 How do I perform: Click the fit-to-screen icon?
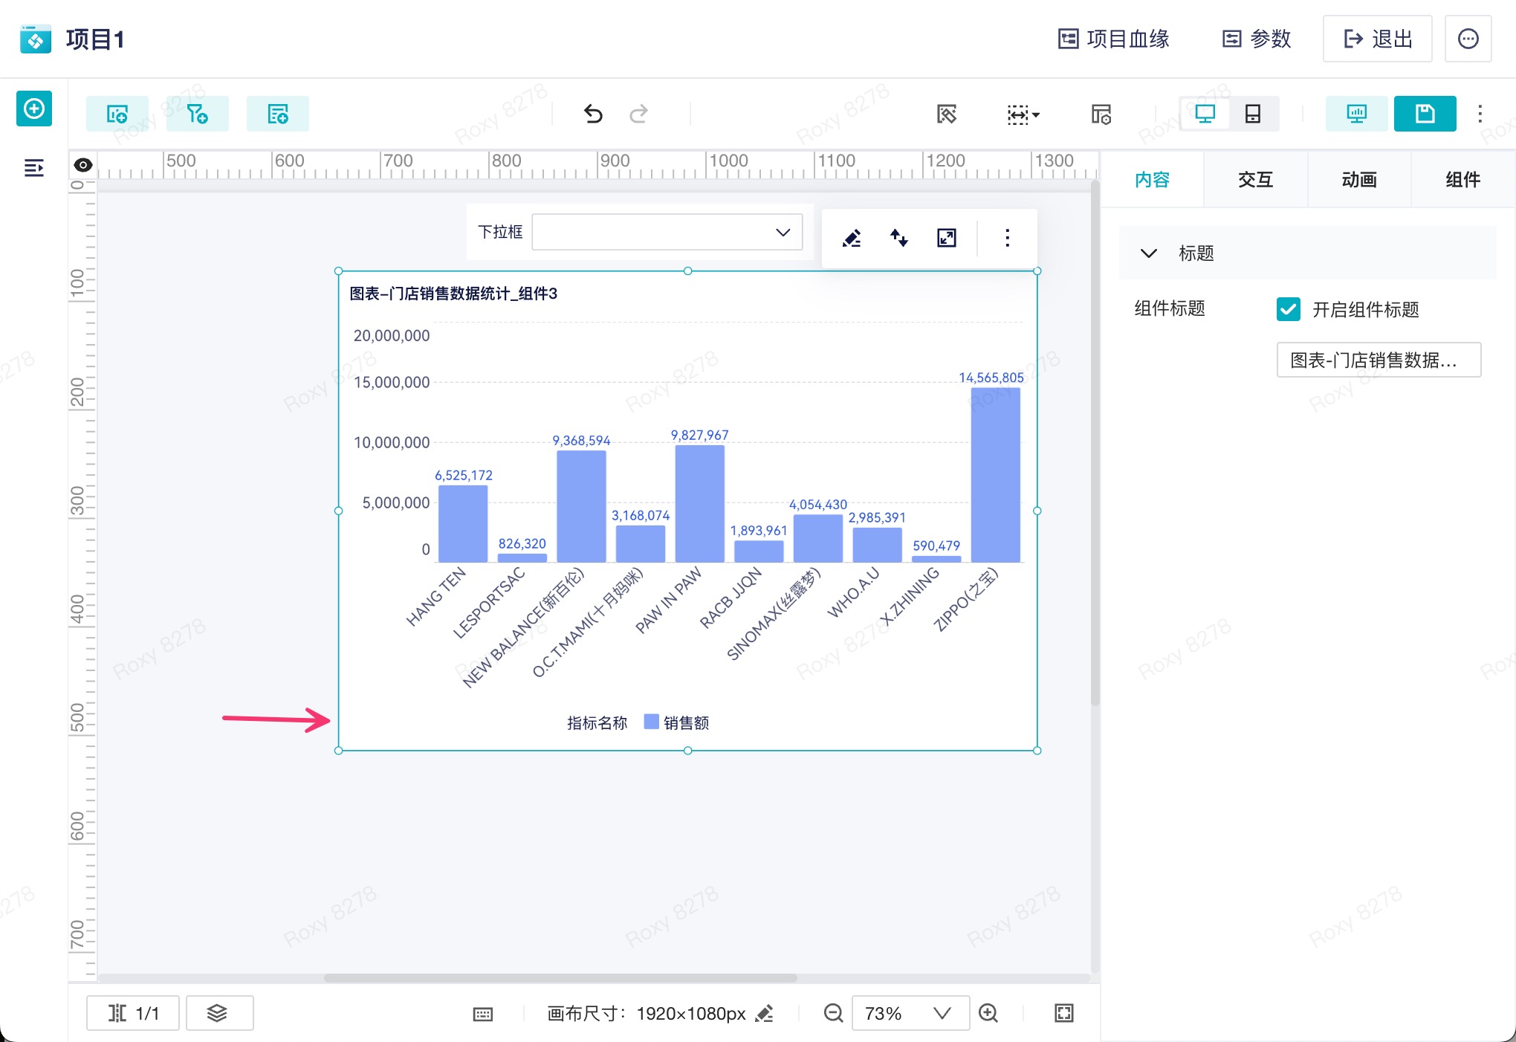(1064, 1013)
